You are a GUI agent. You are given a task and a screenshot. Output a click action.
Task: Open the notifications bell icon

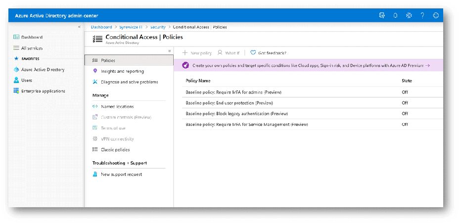point(396,15)
